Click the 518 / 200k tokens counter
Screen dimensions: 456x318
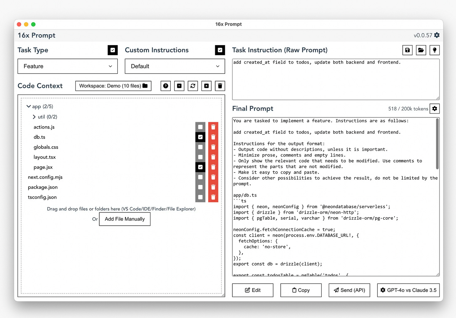point(408,109)
